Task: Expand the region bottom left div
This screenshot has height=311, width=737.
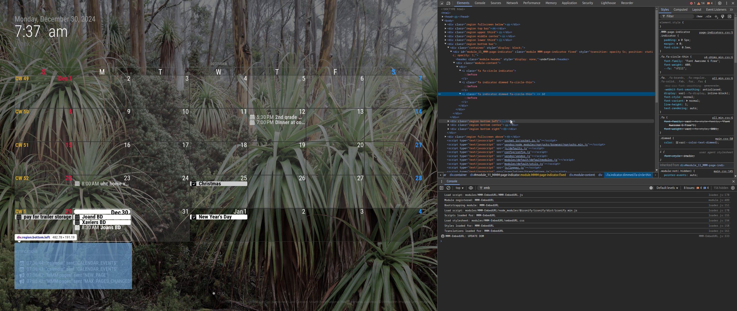Action: (x=448, y=121)
